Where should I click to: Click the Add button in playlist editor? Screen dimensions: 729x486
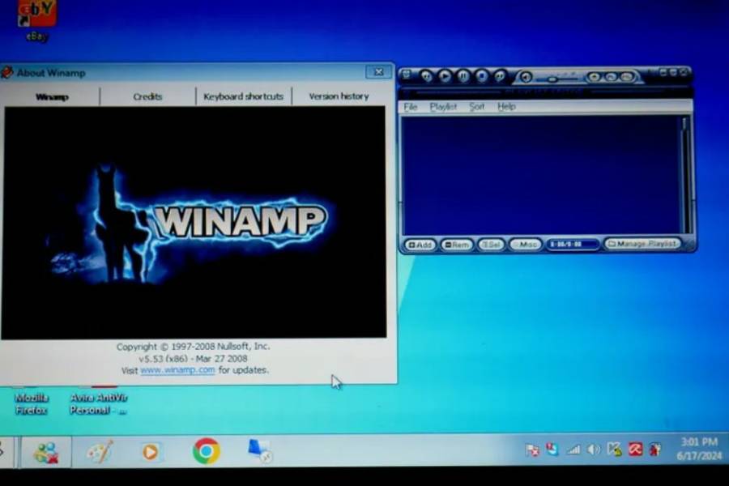[420, 245]
